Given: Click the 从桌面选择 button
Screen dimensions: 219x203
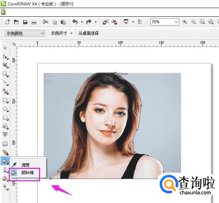Looking at the screenshot, I should pos(88,33).
